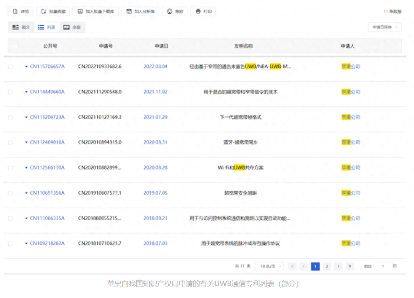Click 加入分析库 button
The image size is (414, 298).
point(140,11)
